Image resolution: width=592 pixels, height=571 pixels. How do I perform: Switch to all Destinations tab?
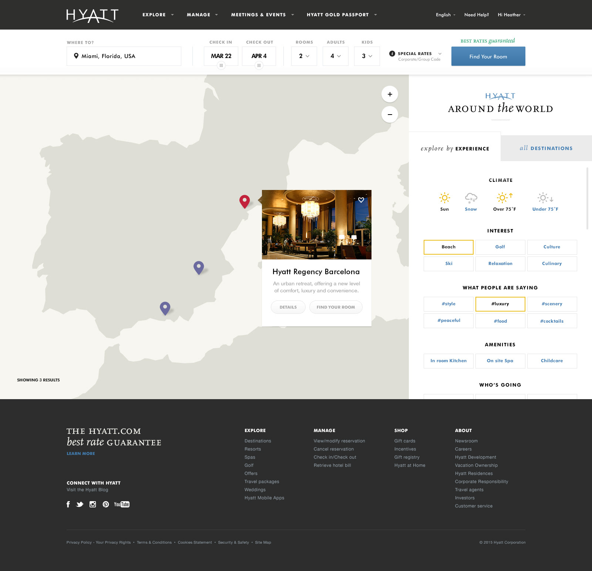546,148
